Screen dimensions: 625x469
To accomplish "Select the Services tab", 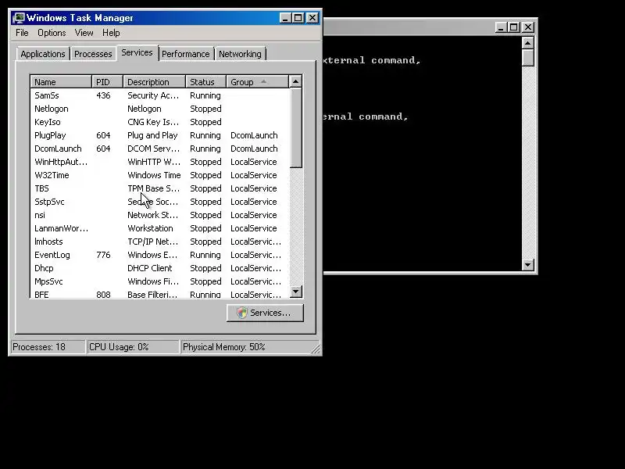I will pos(137,52).
